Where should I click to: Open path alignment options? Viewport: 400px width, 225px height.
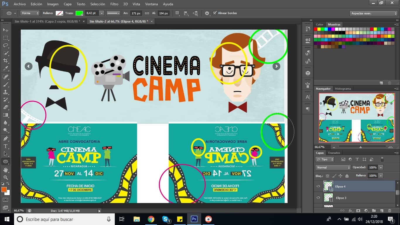[x=186, y=13]
